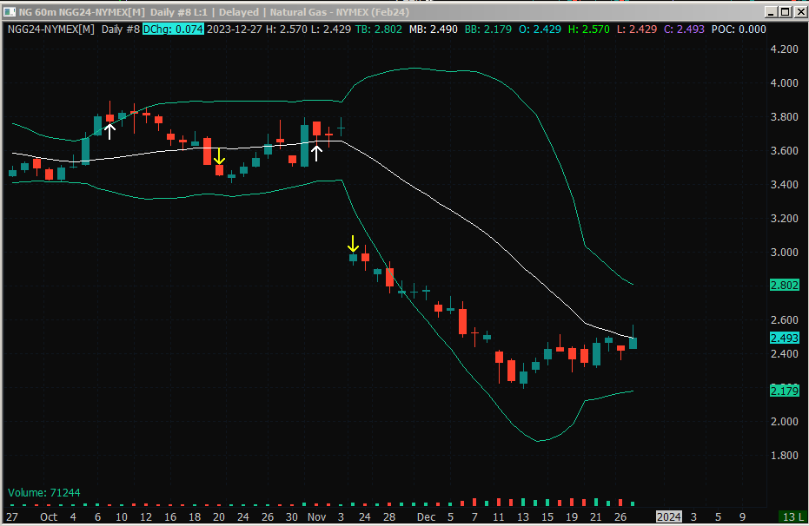Image resolution: width=809 pixels, height=526 pixels.
Task: Click the chart window icon in title bar
Action: click(x=10, y=11)
